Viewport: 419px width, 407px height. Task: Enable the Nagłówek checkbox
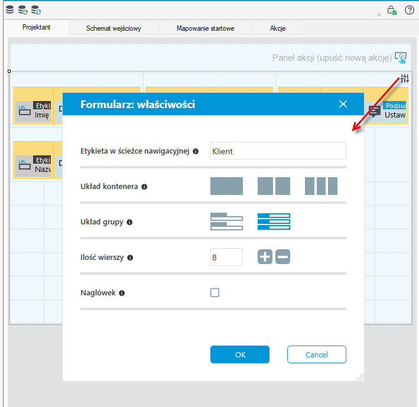215,292
